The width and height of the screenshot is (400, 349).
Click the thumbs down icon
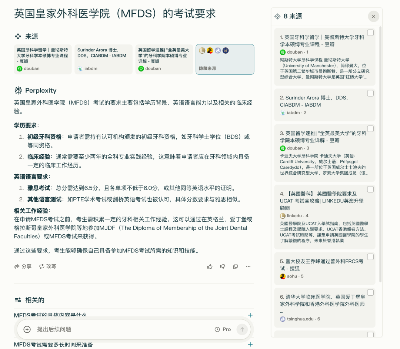(223, 266)
